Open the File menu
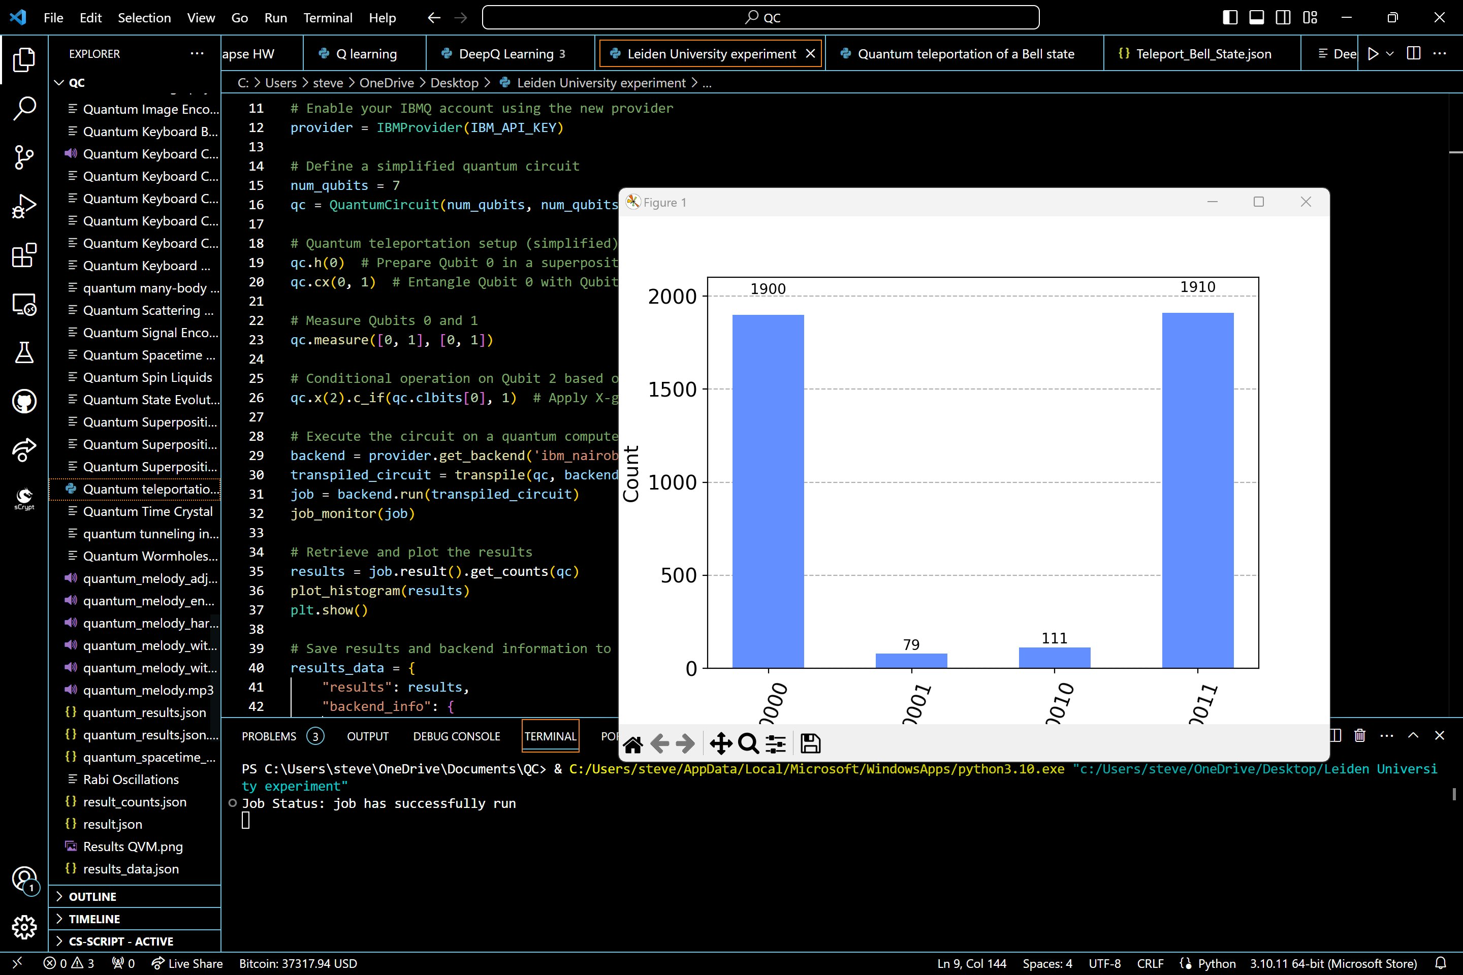This screenshot has height=975, width=1463. (x=53, y=17)
